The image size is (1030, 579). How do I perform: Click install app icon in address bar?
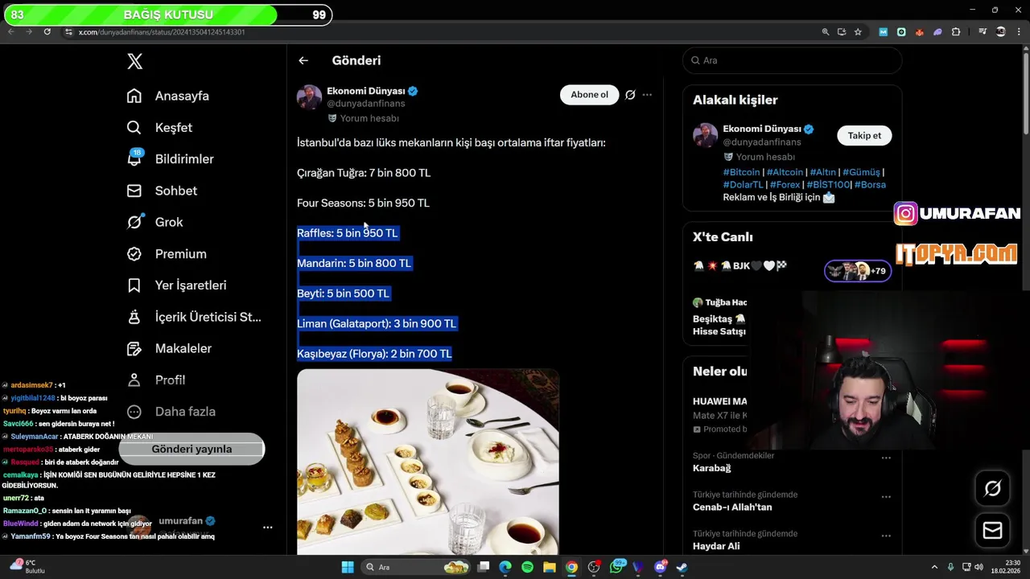click(842, 32)
